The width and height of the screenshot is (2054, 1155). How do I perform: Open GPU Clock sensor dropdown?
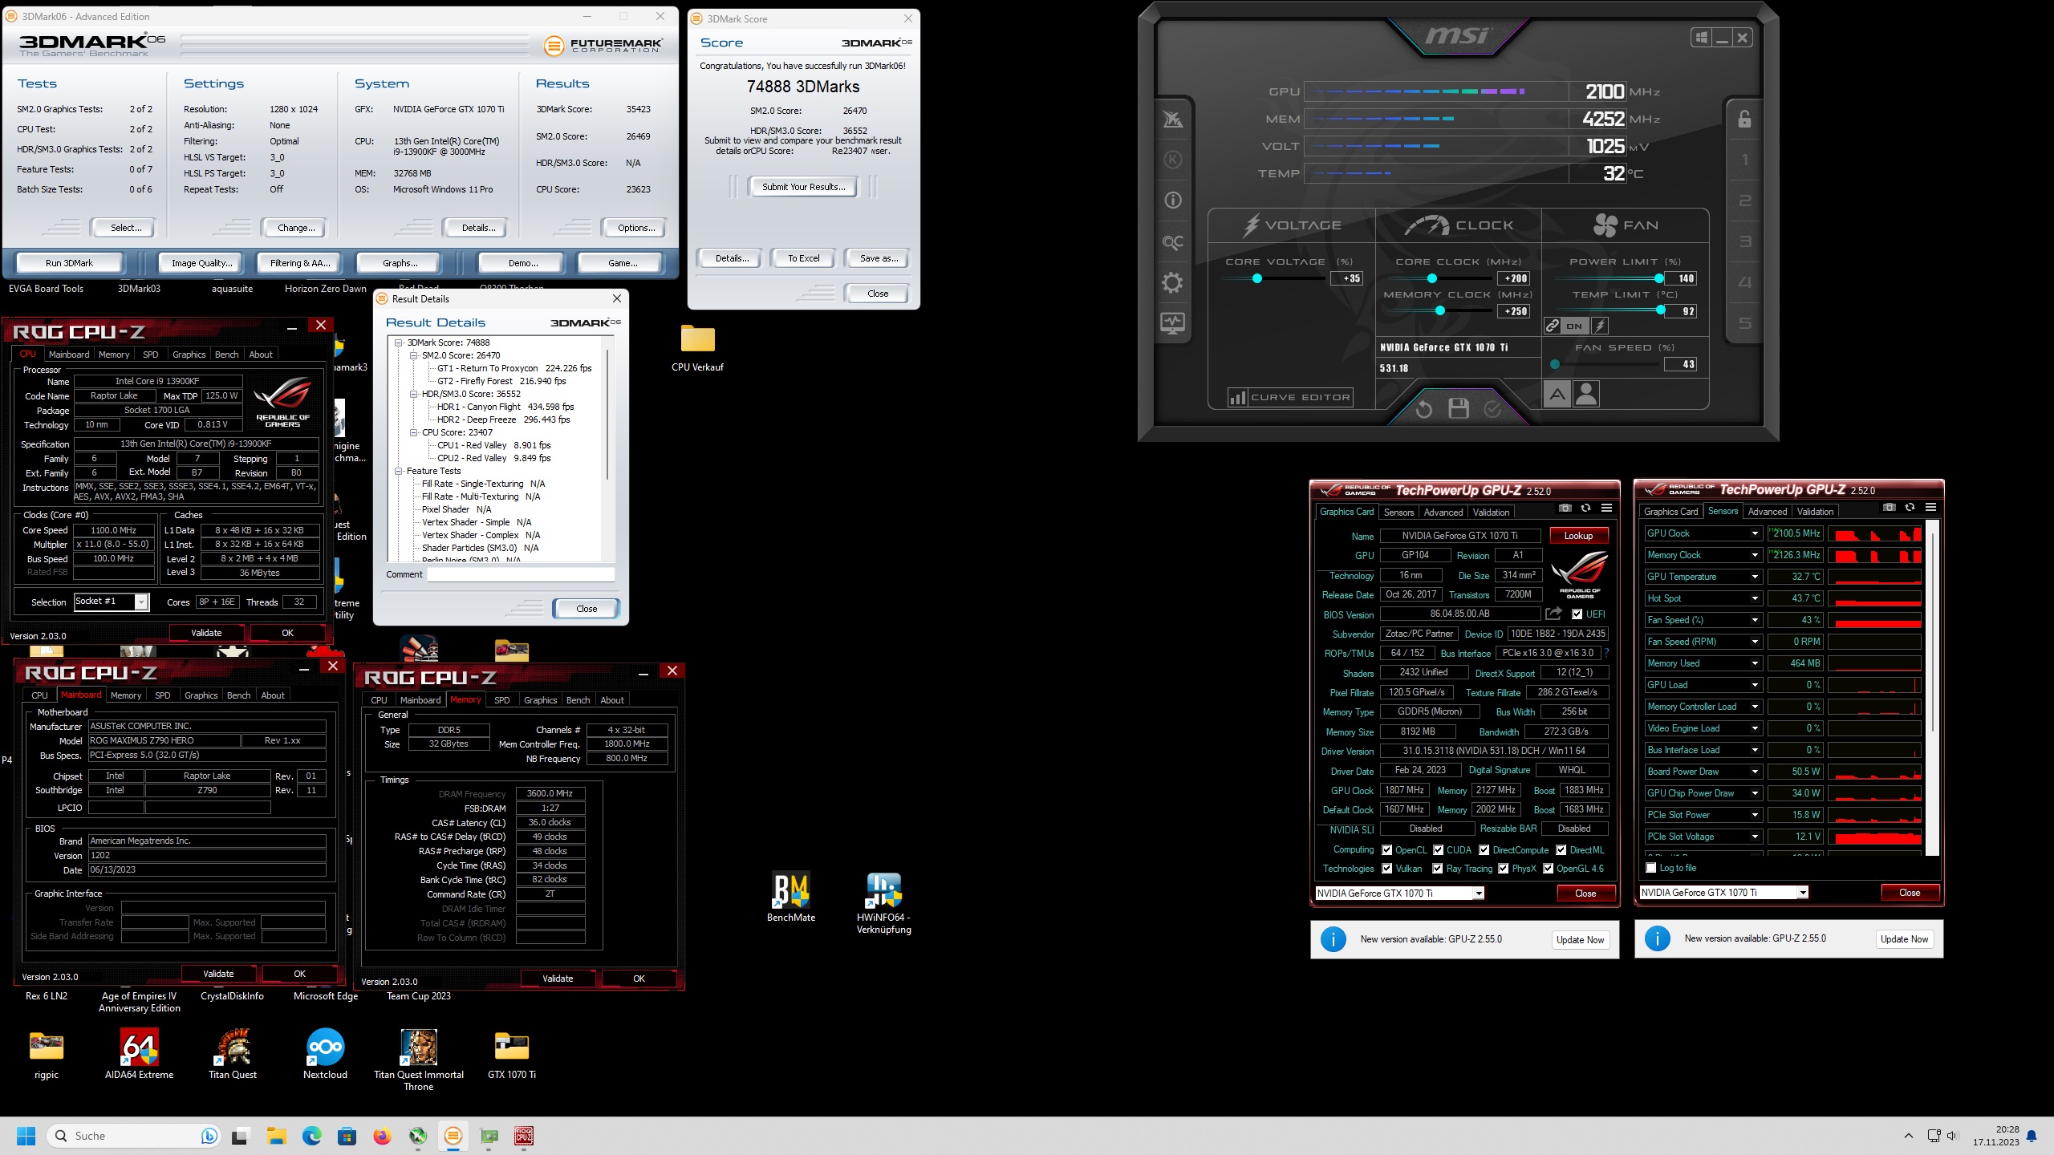[1755, 533]
